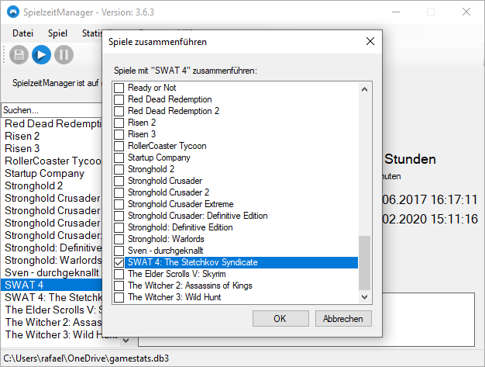
Task: Select Startup Company in main game list
Action: tap(45, 173)
